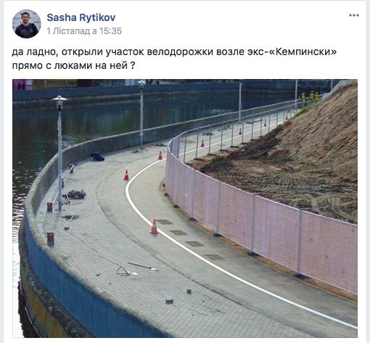
Task: Click the phrase «прямо с люками на ней»
Action: point(70,65)
